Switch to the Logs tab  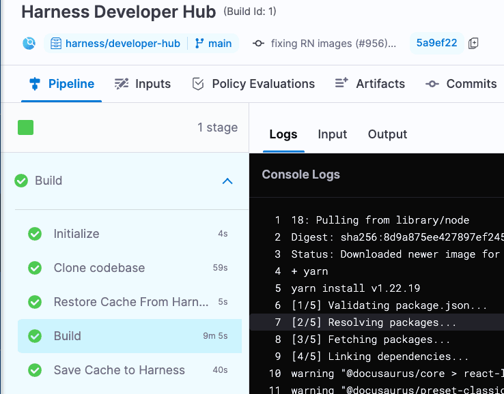click(283, 134)
